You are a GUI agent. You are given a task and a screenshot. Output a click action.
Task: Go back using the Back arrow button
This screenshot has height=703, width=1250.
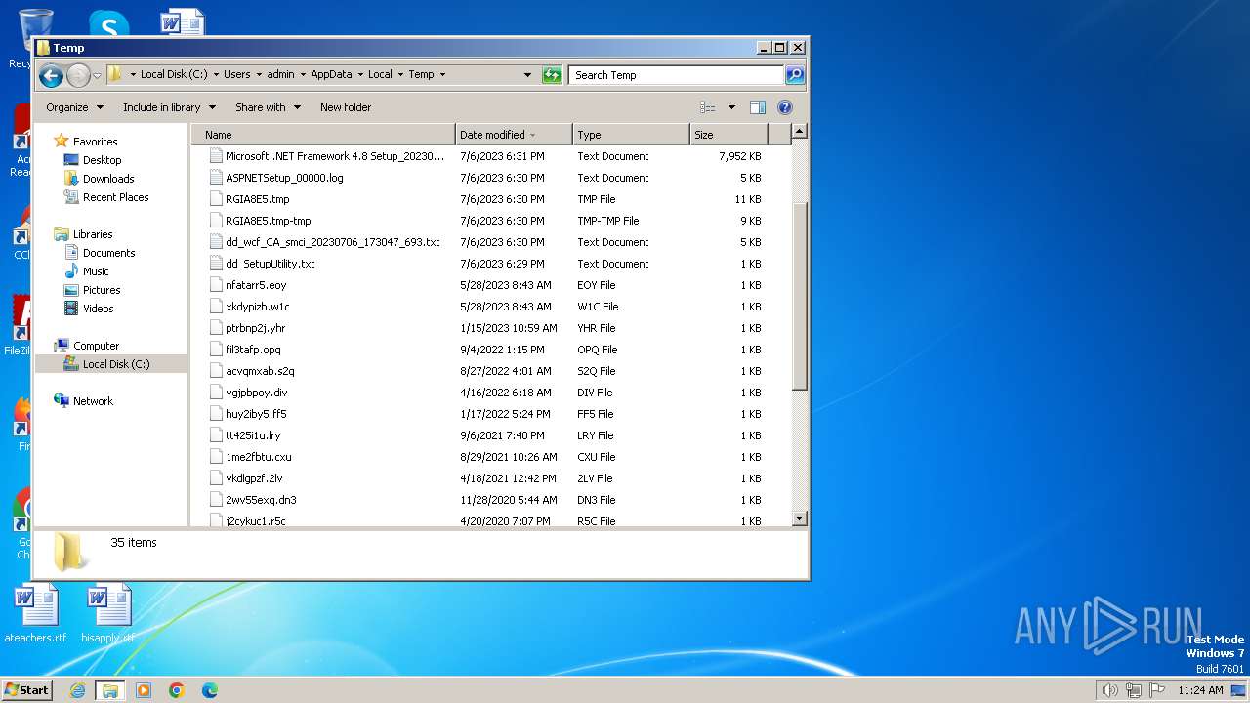52,75
